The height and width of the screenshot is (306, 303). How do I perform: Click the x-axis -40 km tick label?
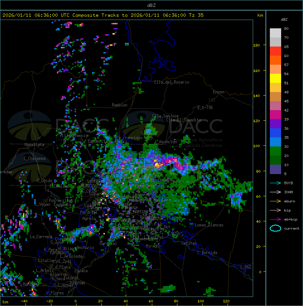click(x=24, y=301)
